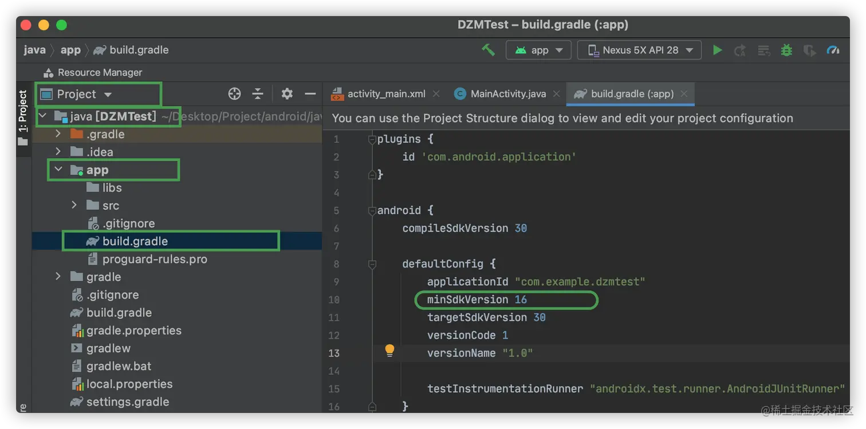Click the Run with Coverage icon
The width and height of the screenshot is (866, 429).
809,50
